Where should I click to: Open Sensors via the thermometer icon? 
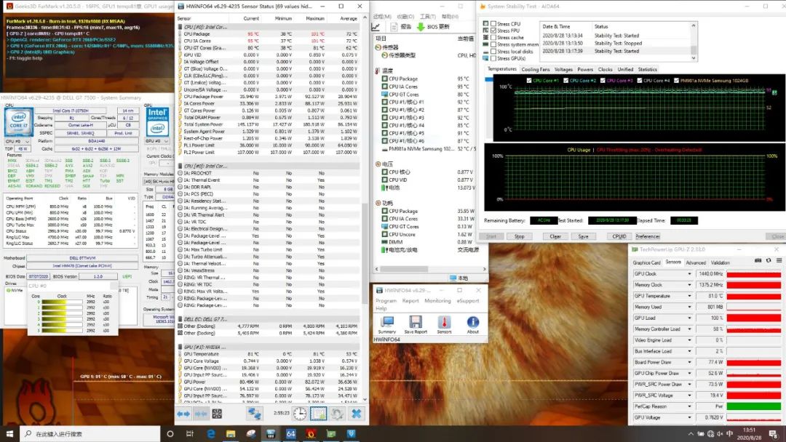point(444,321)
